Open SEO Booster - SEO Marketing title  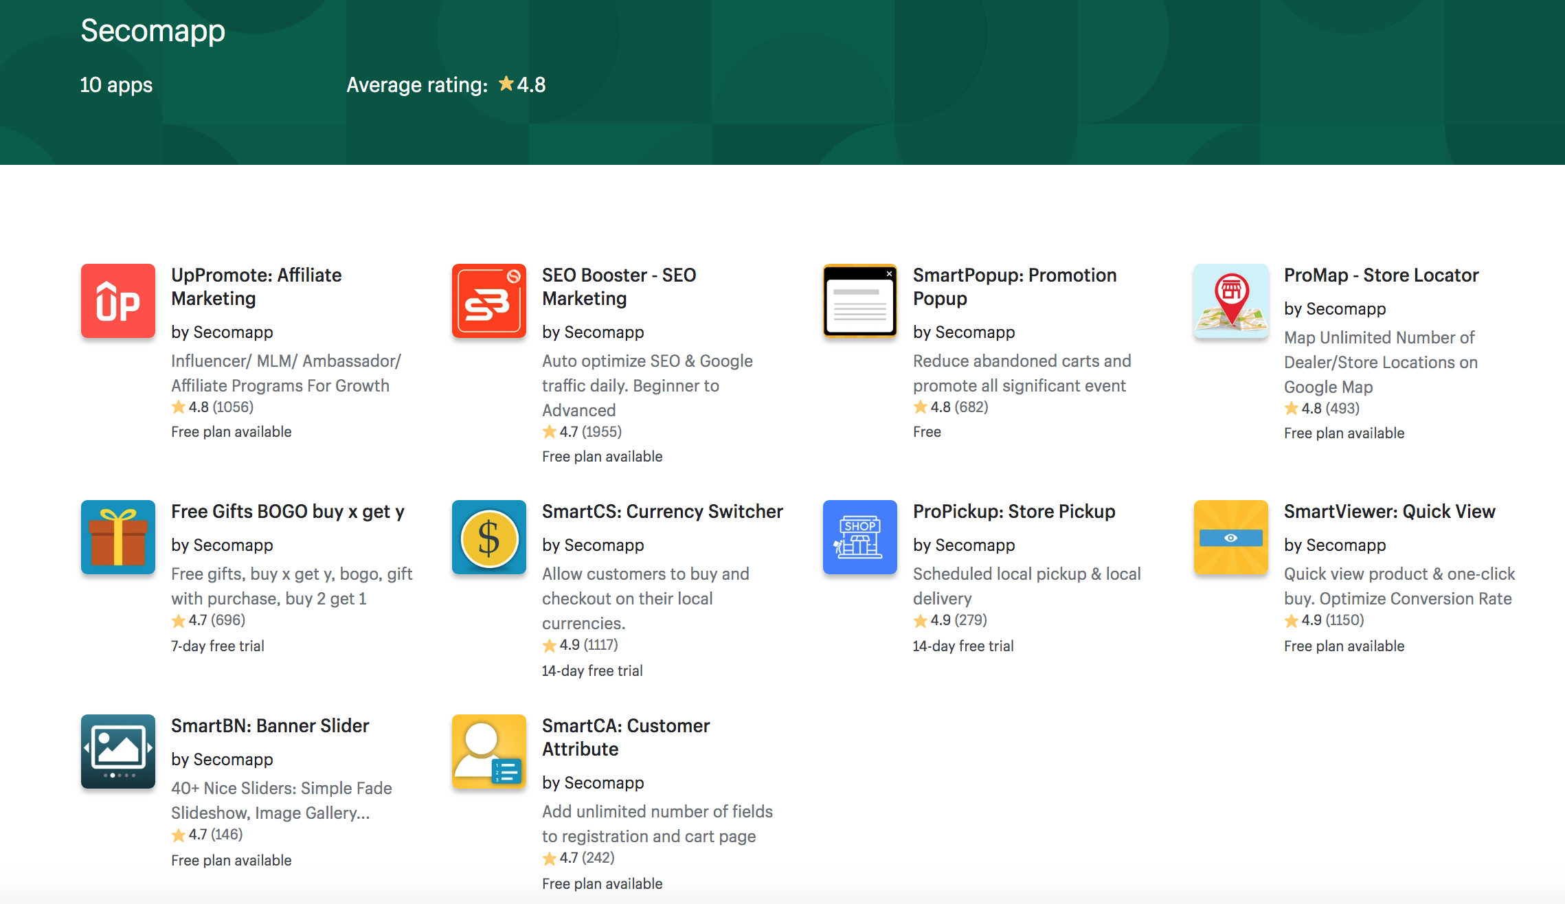pyautogui.click(x=619, y=286)
